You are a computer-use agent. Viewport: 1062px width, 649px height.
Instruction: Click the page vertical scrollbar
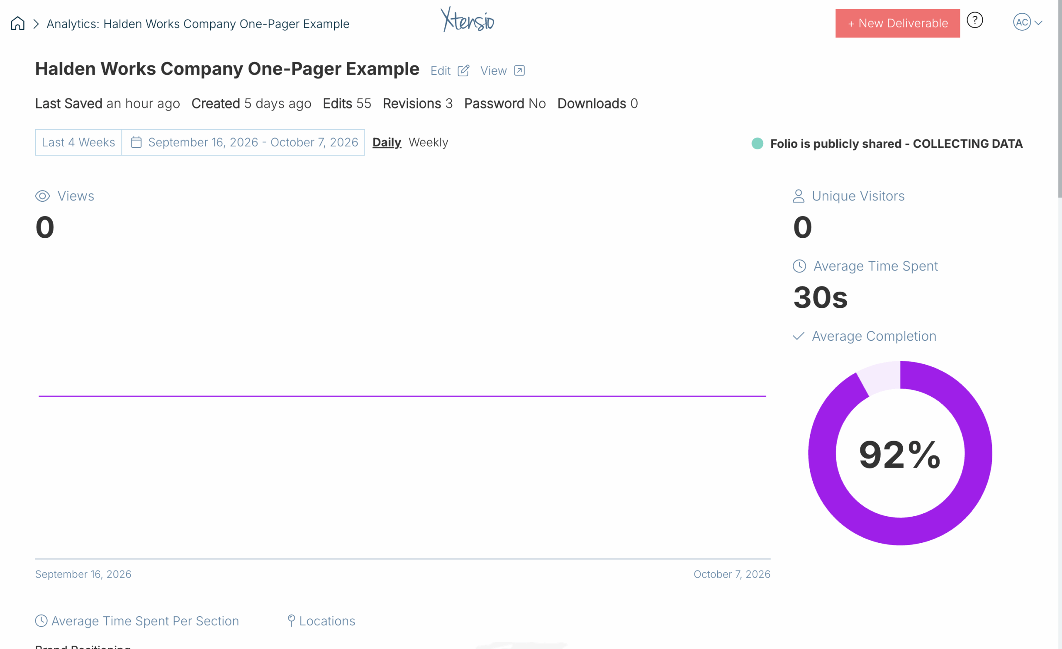point(1060,99)
